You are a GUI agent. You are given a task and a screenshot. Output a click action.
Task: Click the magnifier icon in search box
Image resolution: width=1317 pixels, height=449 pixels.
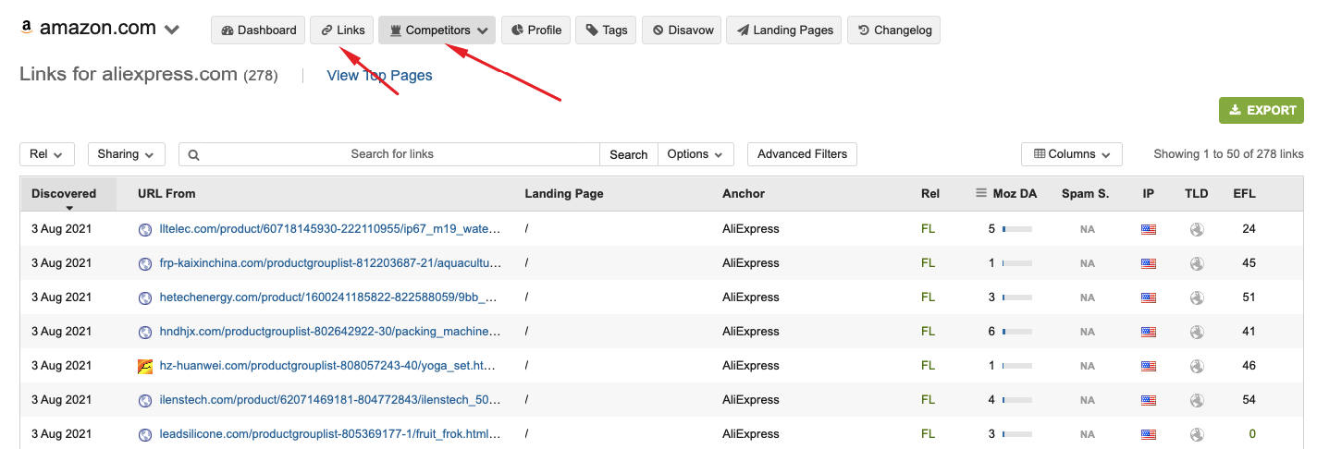tap(193, 154)
